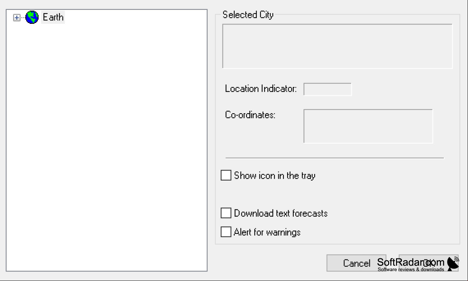This screenshot has height=281, width=468.
Task: Enable the Show icon in the tray checkbox
Action: tap(226, 175)
